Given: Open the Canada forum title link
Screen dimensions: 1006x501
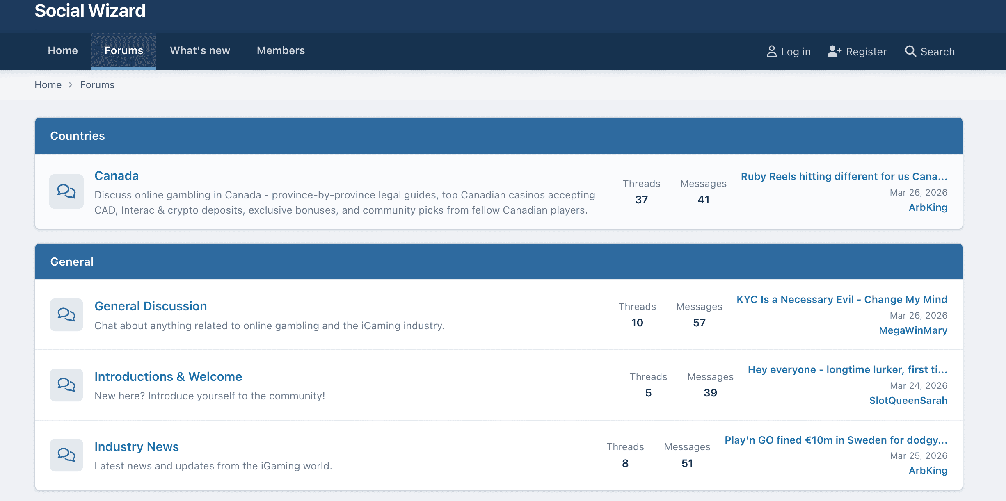Looking at the screenshot, I should [117, 176].
